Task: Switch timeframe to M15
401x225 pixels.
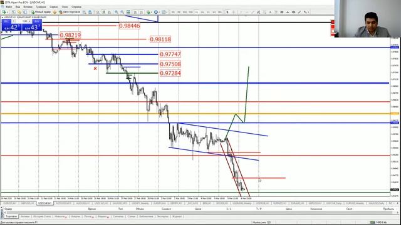Action: [185, 12]
